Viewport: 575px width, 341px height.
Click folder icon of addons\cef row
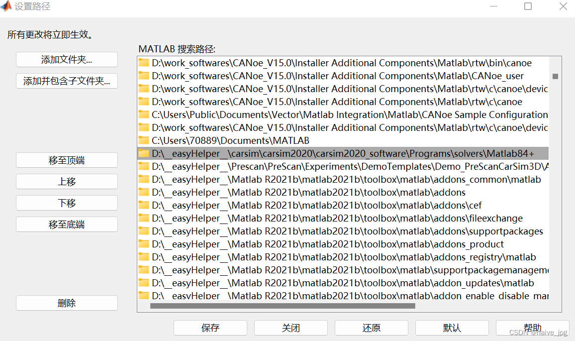pos(144,205)
